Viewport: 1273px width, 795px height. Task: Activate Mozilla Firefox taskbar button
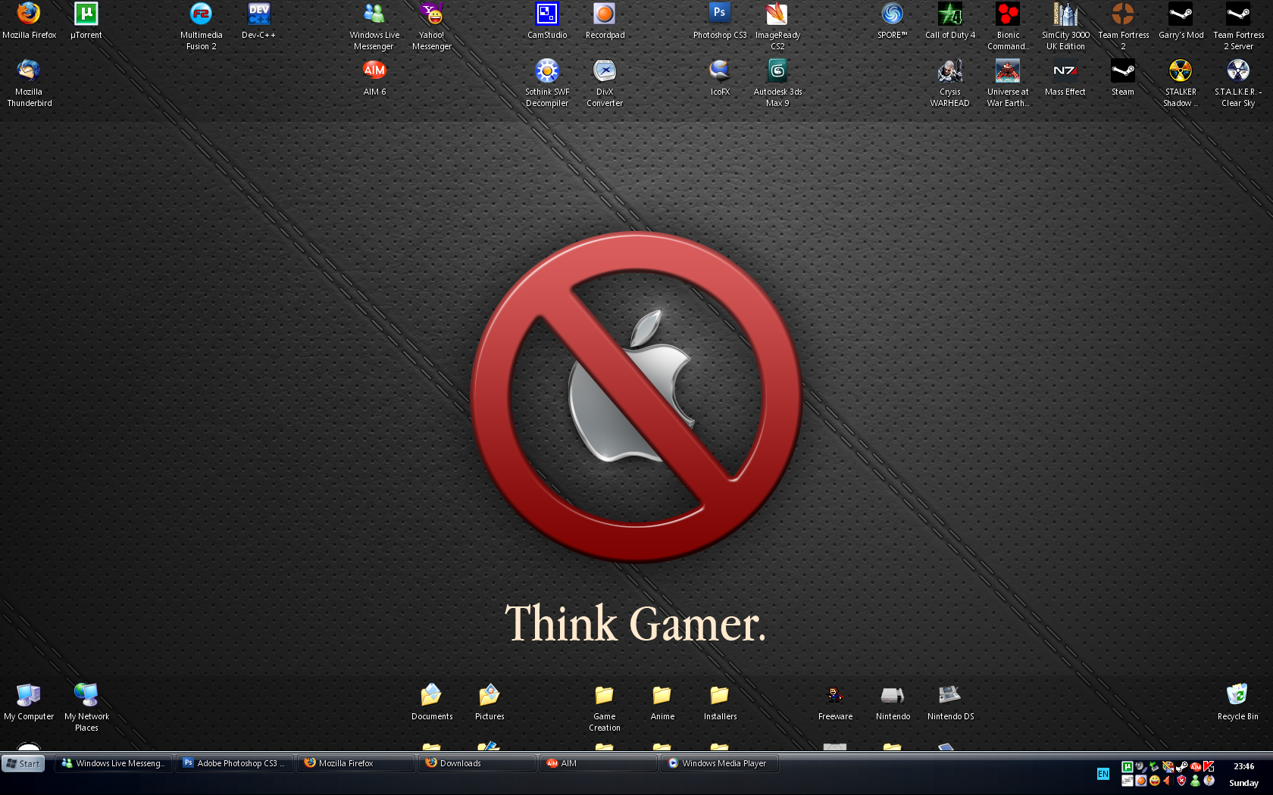tap(357, 763)
